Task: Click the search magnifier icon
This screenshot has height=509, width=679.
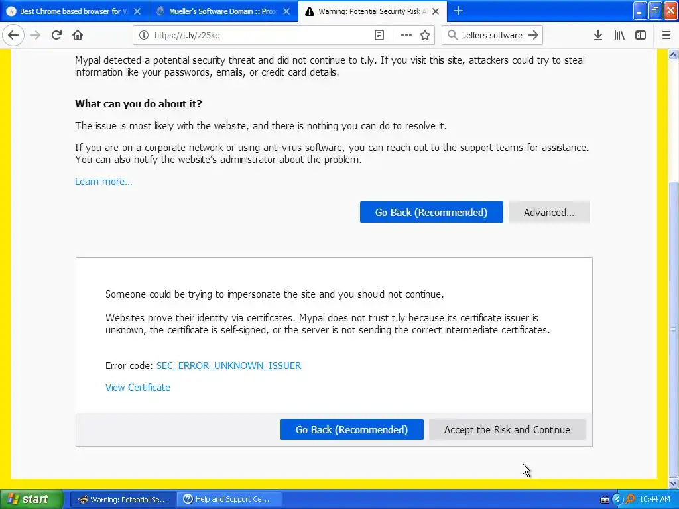Action: click(452, 35)
